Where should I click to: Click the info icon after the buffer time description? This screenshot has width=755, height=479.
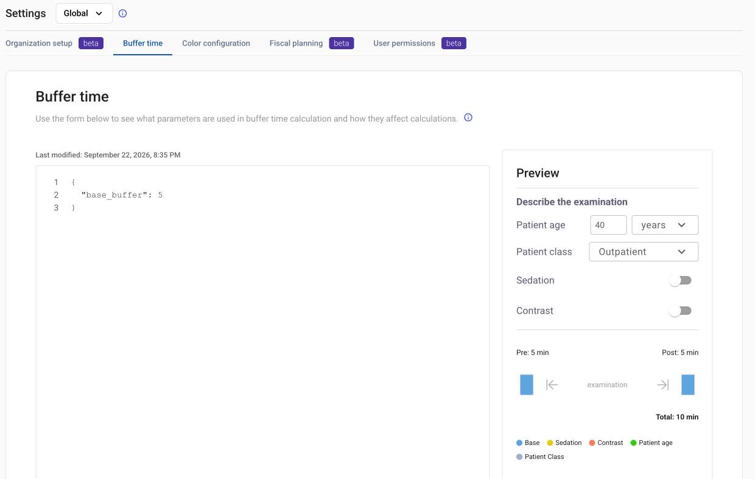pyautogui.click(x=468, y=118)
